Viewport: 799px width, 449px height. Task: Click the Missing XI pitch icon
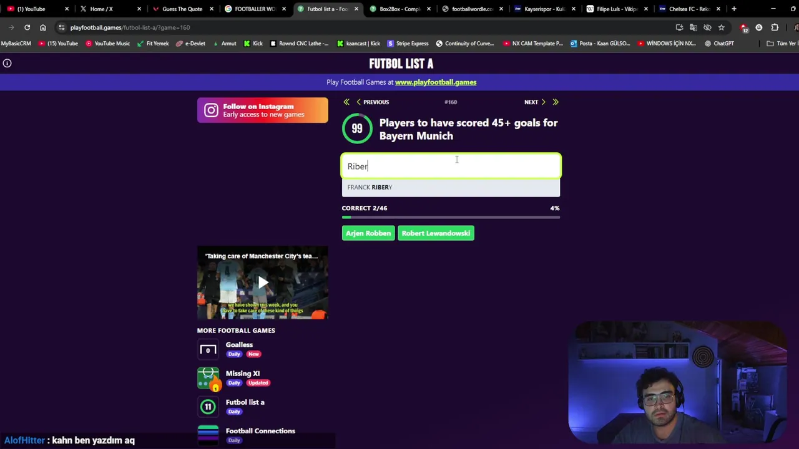point(208,378)
